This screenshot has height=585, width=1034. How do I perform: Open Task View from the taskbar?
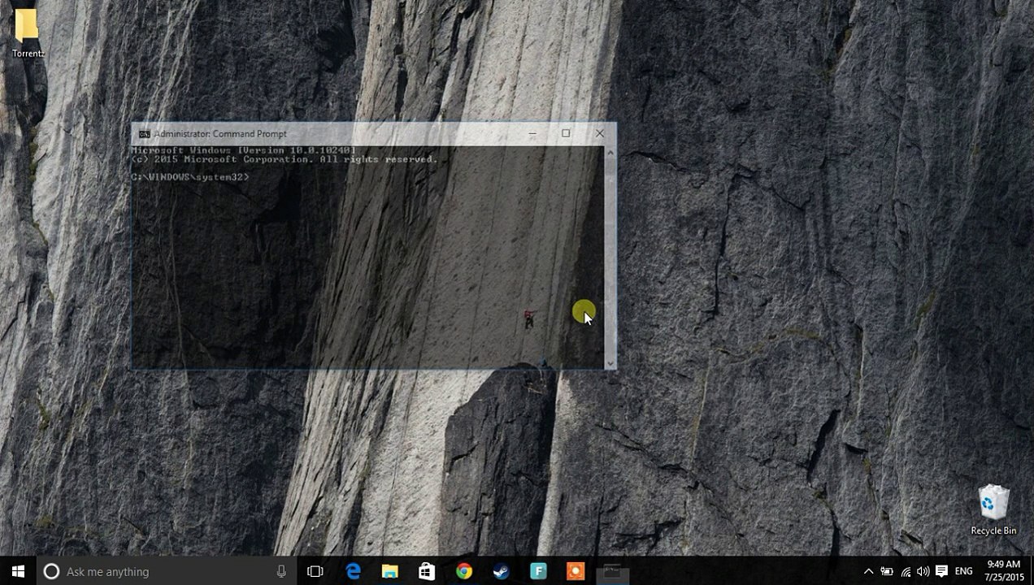pos(315,571)
